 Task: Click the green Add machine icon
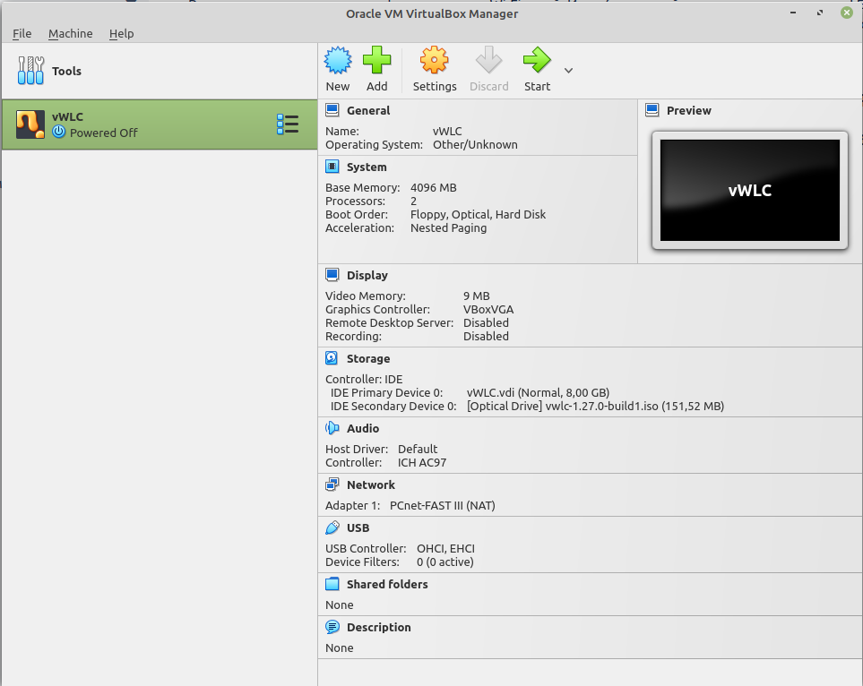pos(377,61)
